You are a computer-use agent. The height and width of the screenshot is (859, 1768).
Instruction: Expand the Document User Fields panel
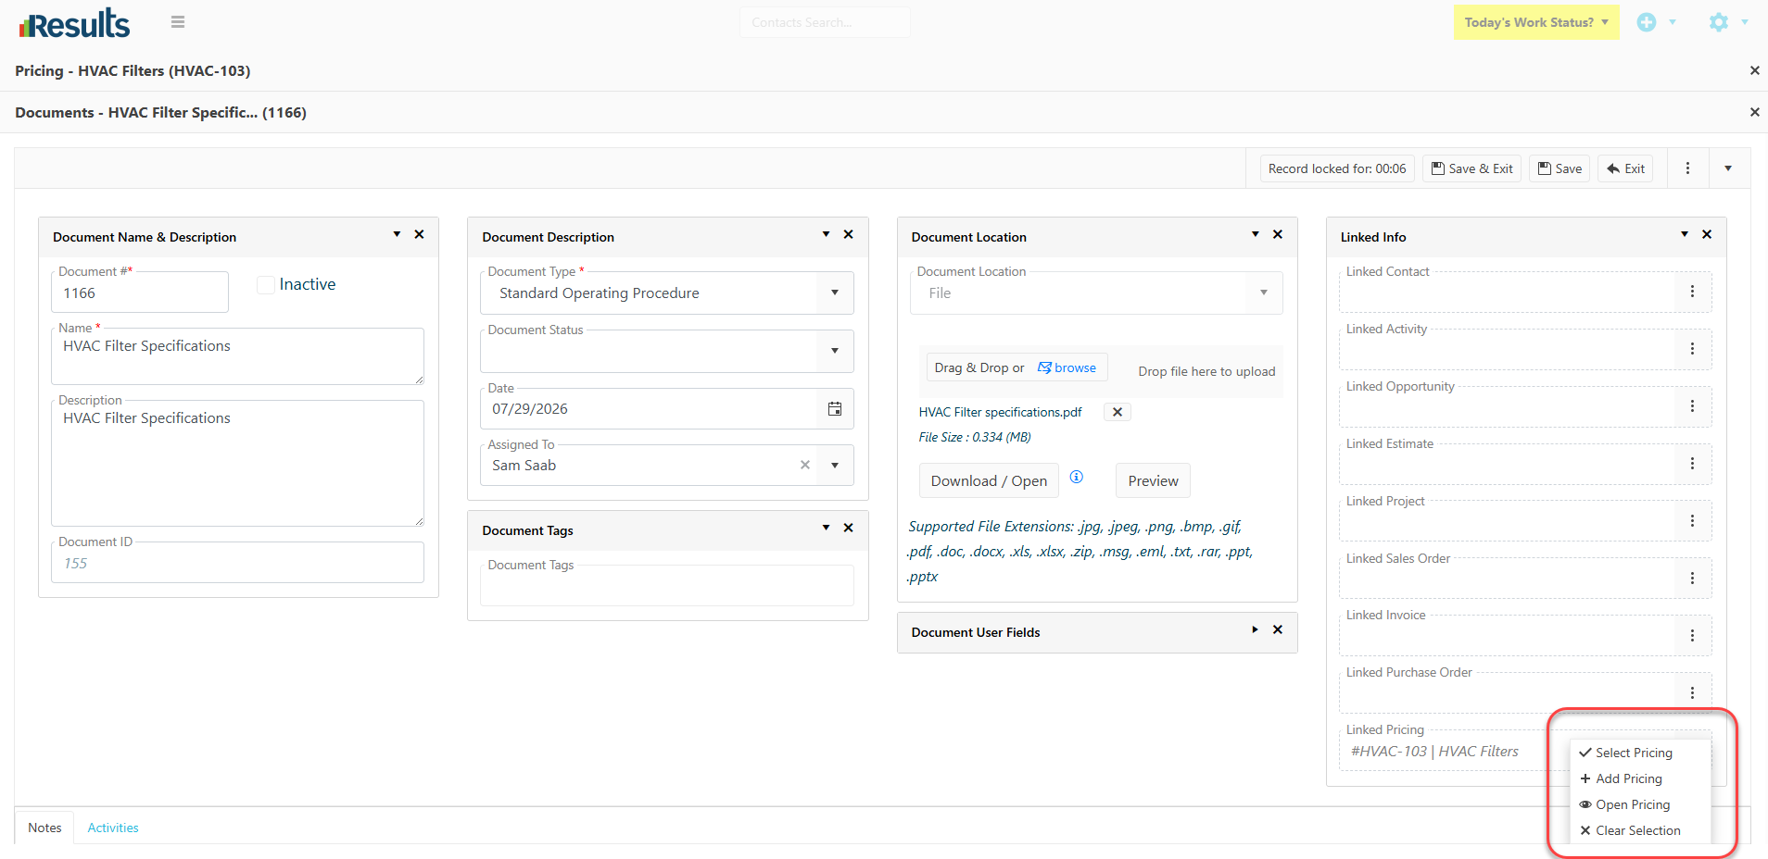(1255, 630)
